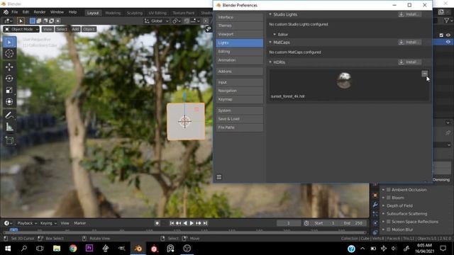Select the Move tool
Screen dimensions: 454x255
pos(9,67)
